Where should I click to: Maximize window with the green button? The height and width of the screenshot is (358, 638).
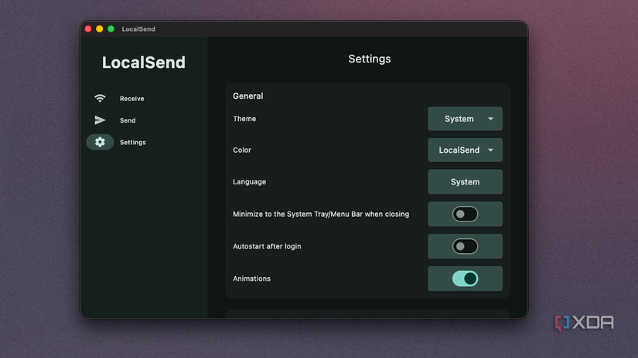[111, 29]
